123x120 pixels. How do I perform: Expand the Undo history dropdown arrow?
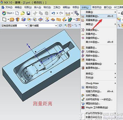(x=57, y=13)
